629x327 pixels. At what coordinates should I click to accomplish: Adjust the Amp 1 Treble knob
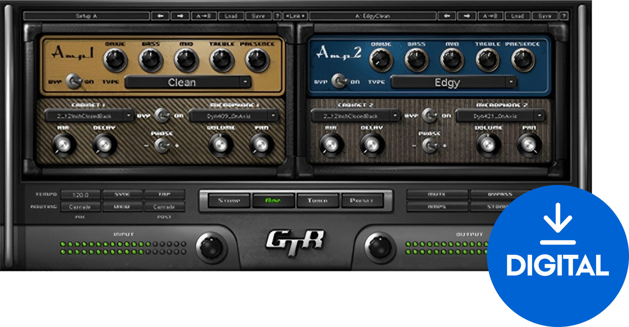(222, 60)
